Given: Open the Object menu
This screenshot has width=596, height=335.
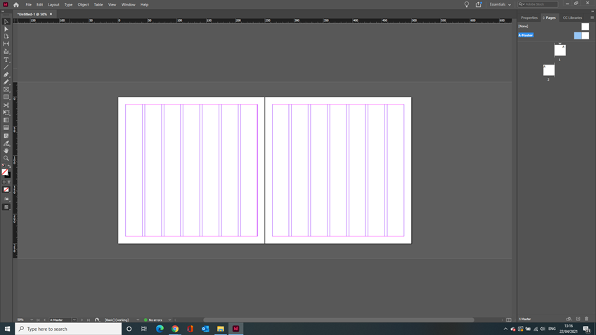Looking at the screenshot, I should [83, 4].
